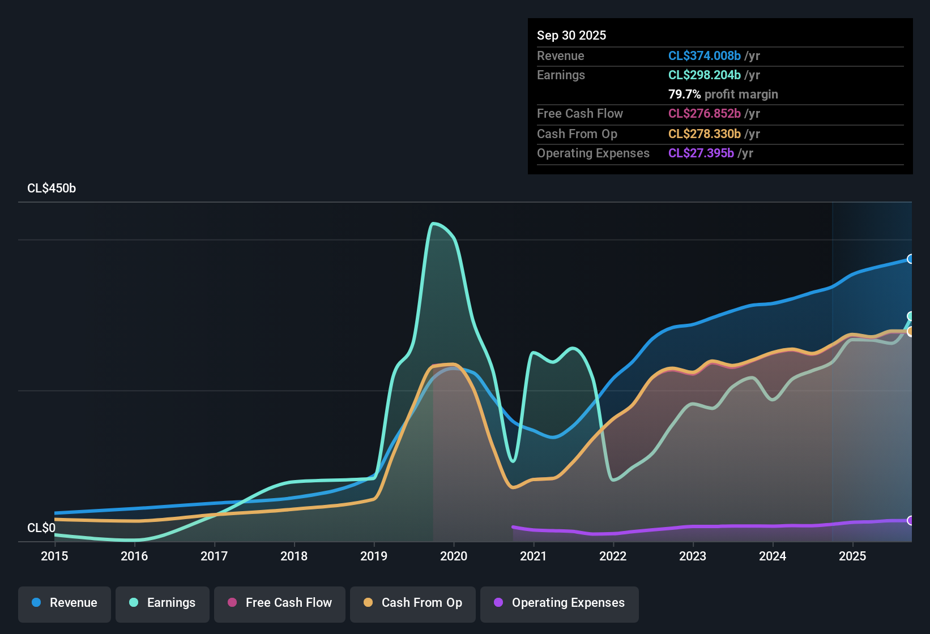The image size is (930, 634).
Task: Select the Revenue endpoint marker on the chart
Action: (911, 259)
